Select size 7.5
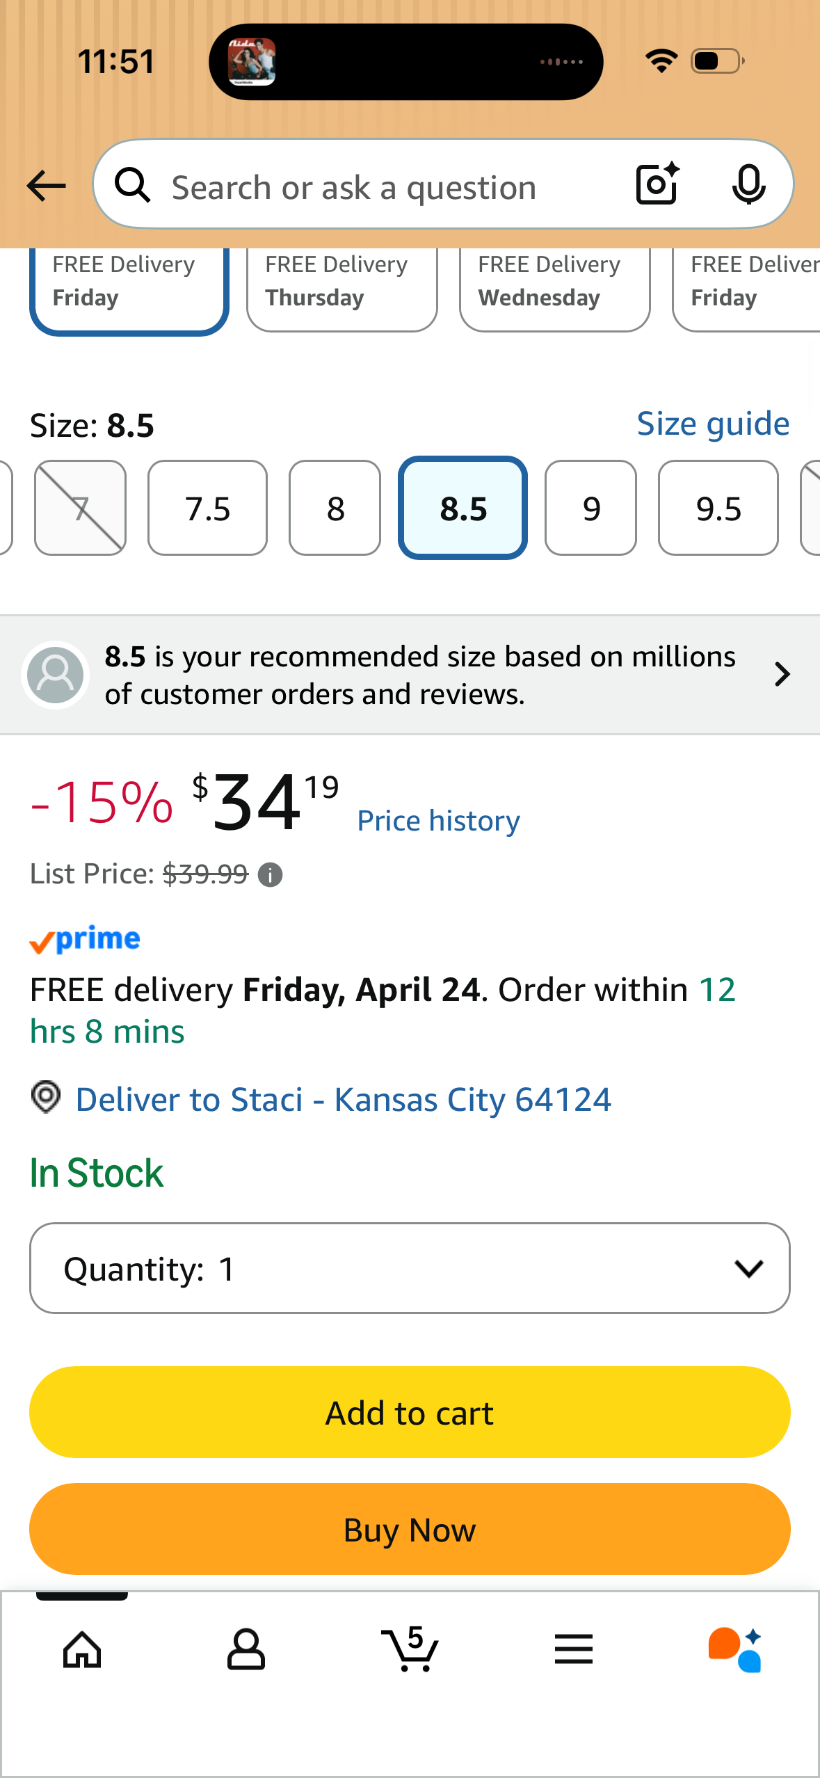This screenshot has width=820, height=1778. point(207,508)
